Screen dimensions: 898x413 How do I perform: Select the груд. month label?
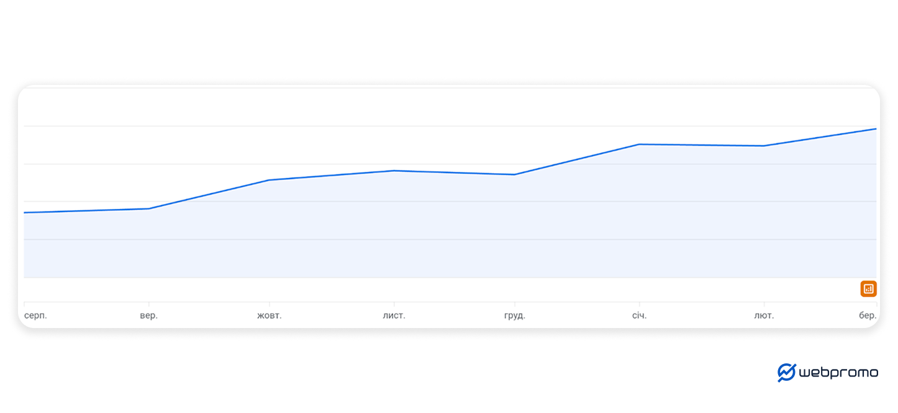tap(515, 316)
